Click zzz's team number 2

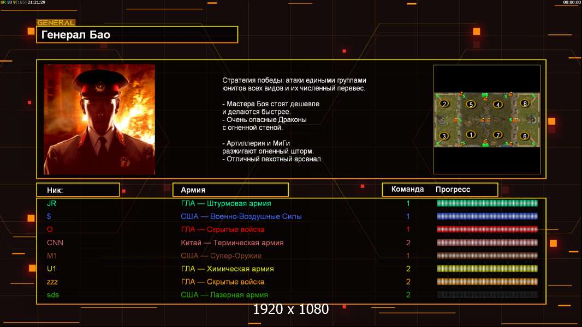408,282
